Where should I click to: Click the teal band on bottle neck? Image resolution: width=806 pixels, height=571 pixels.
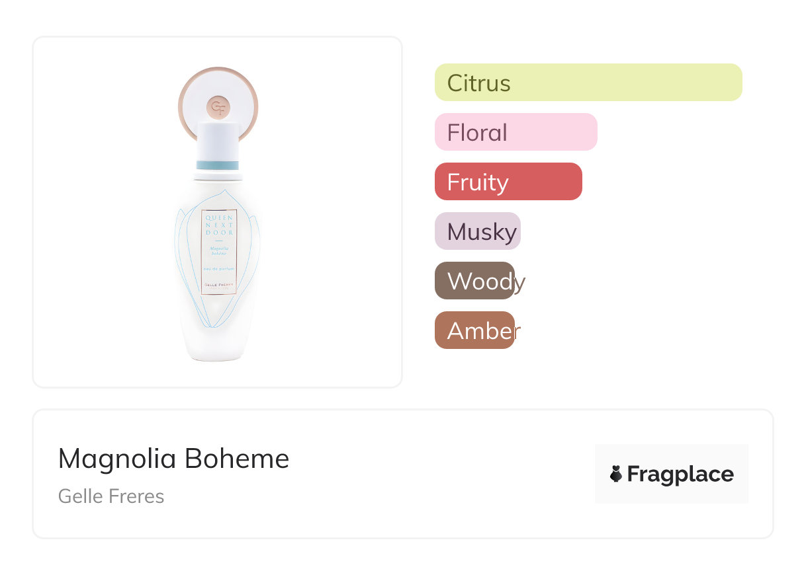[x=217, y=165]
